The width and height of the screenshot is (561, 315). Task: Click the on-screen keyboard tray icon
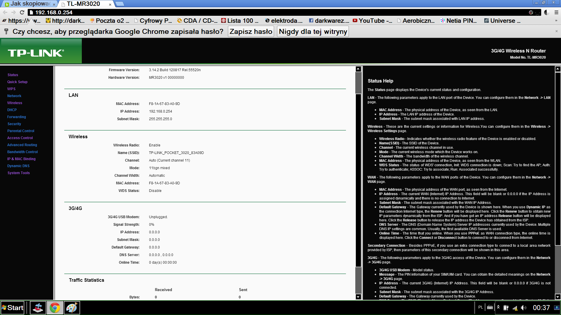pyautogui.click(x=490, y=307)
